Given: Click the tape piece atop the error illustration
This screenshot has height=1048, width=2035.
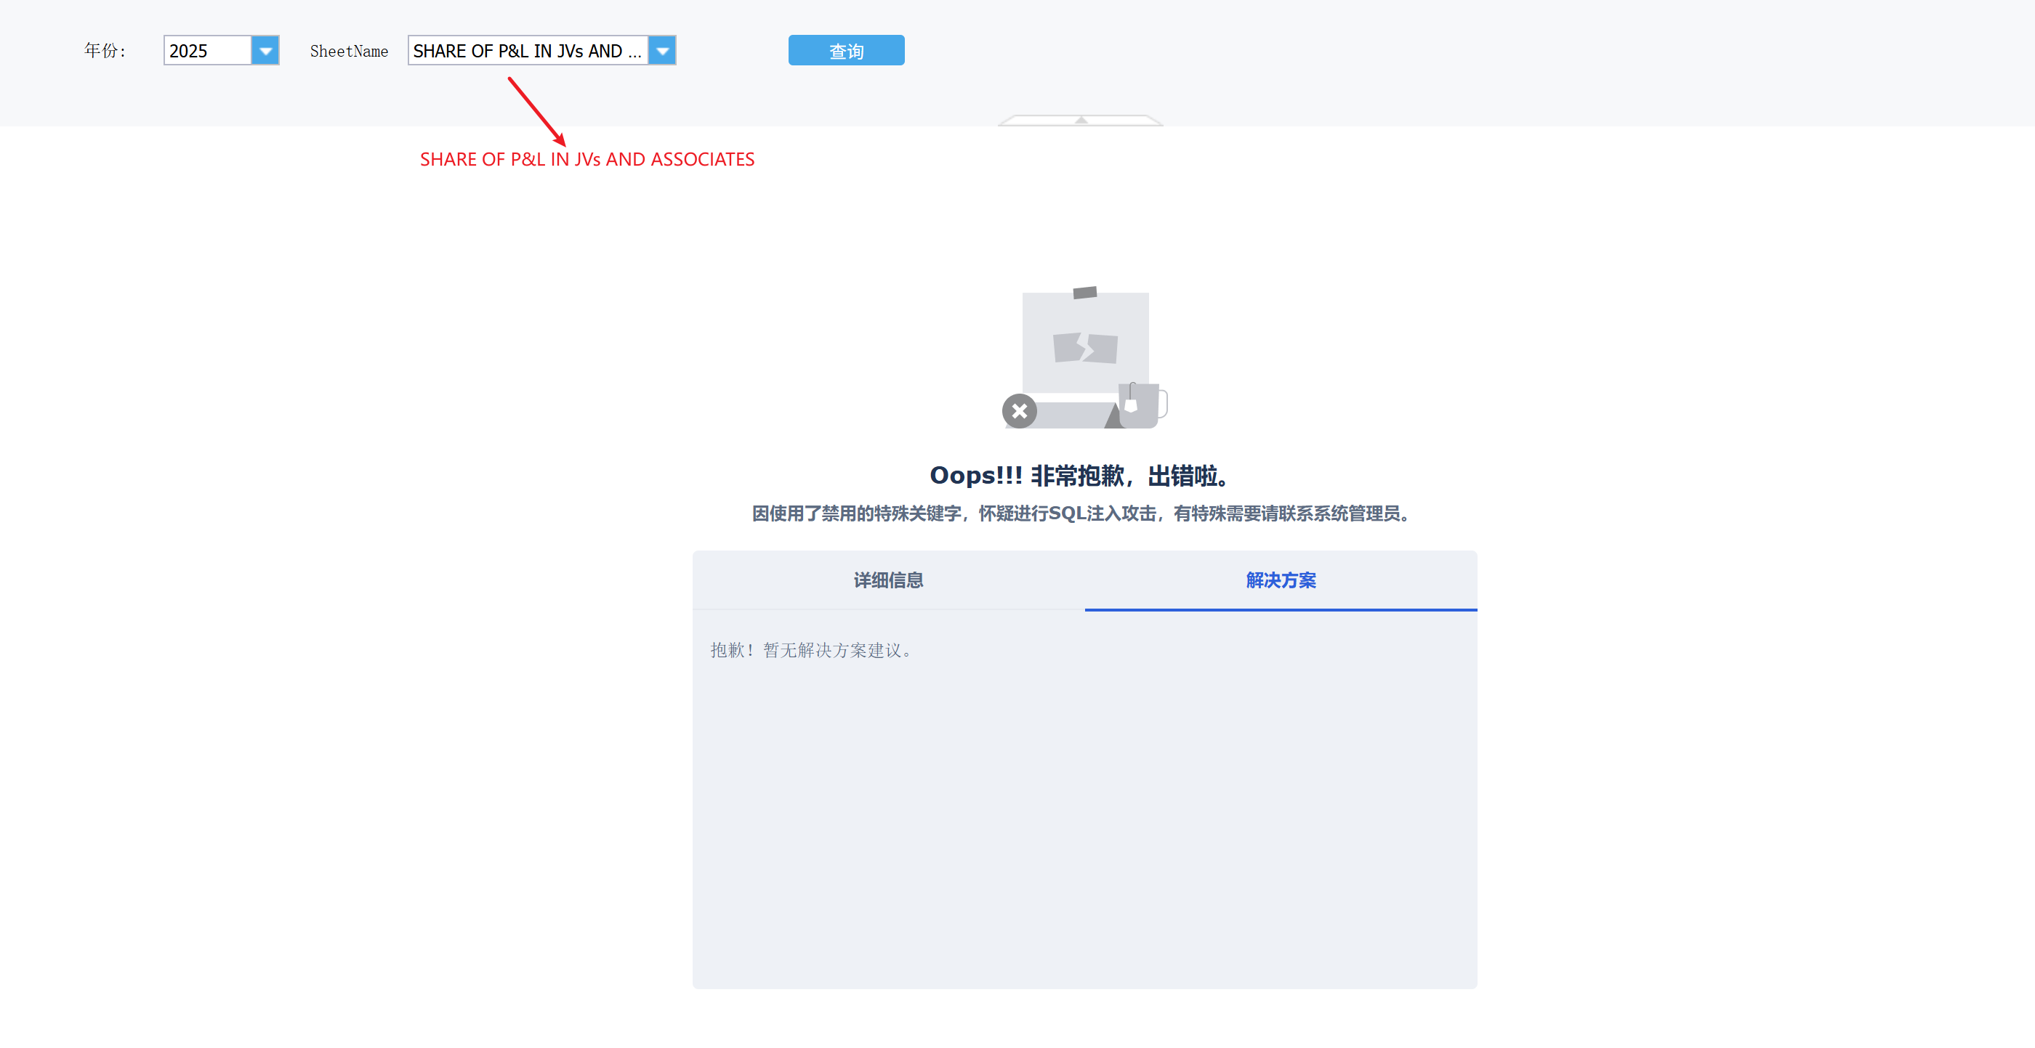Looking at the screenshot, I should click(1084, 293).
